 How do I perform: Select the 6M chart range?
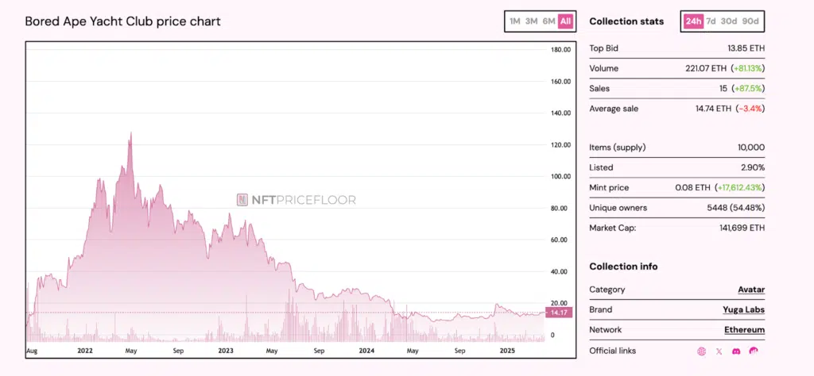pos(548,21)
